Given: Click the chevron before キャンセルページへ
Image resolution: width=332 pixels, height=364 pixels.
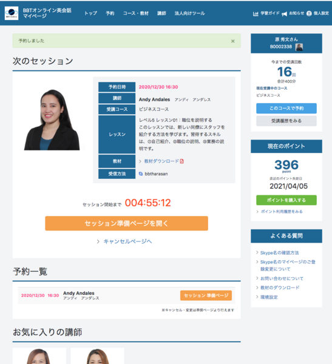Looking at the screenshot, I should point(98,241).
